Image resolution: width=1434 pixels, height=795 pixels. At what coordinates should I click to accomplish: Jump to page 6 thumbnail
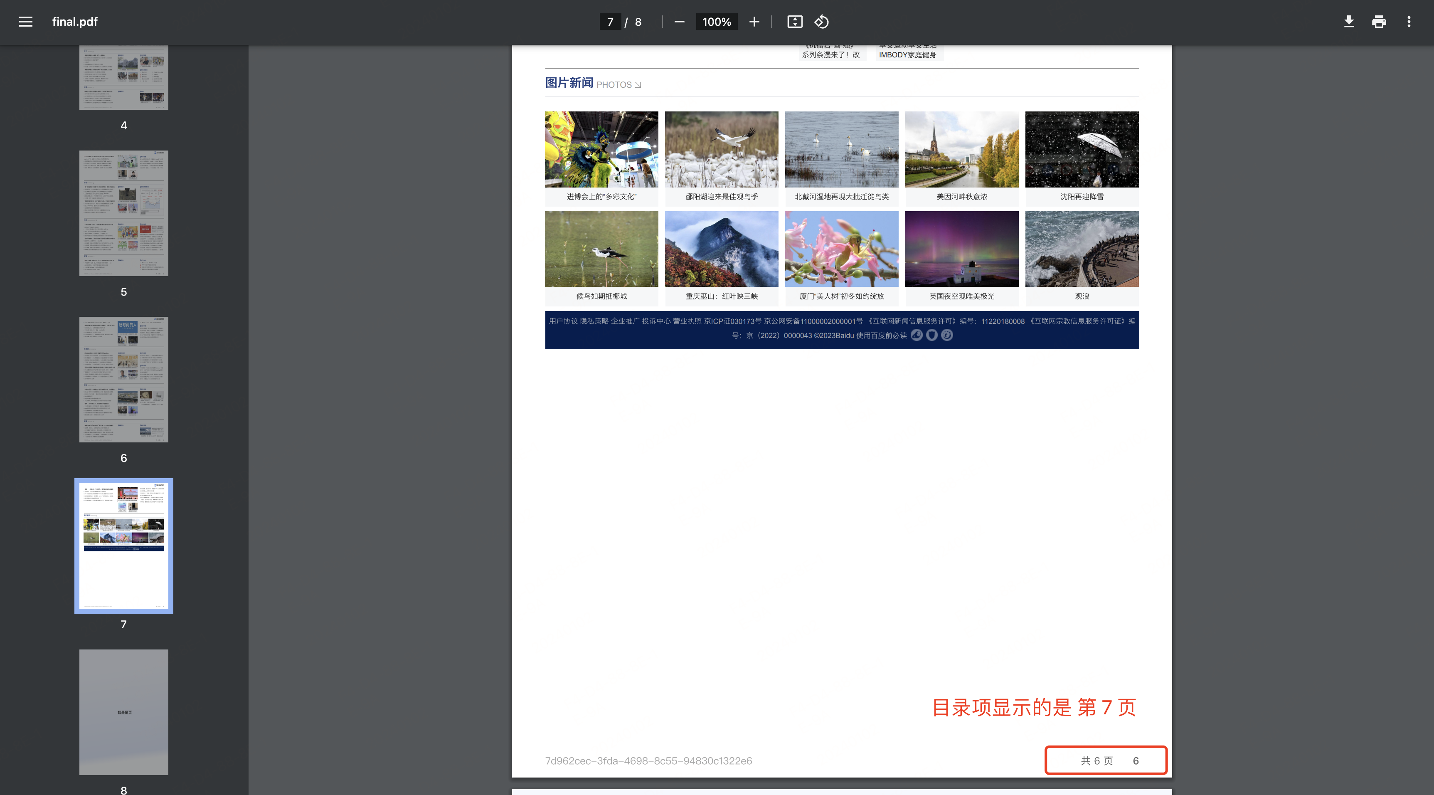pyautogui.click(x=123, y=379)
